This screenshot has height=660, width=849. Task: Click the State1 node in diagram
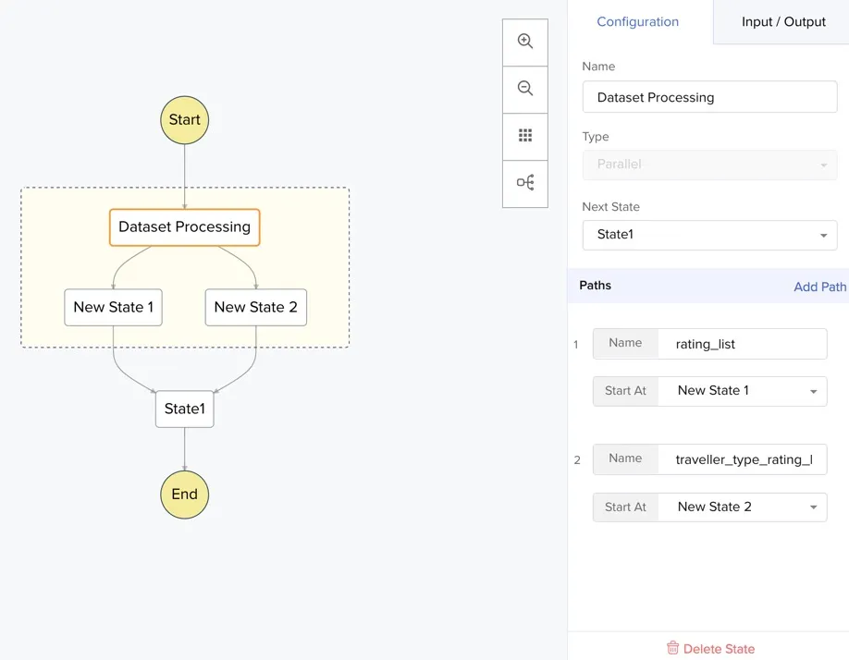click(185, 409)
